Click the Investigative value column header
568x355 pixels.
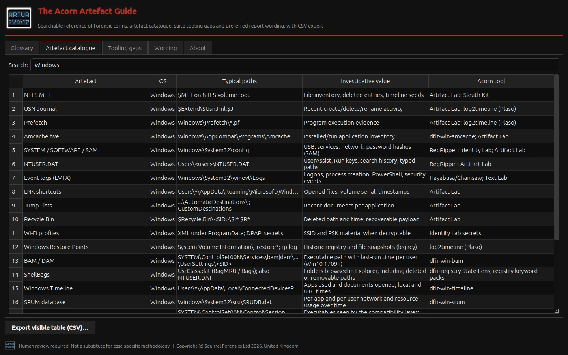coord(365,81)
